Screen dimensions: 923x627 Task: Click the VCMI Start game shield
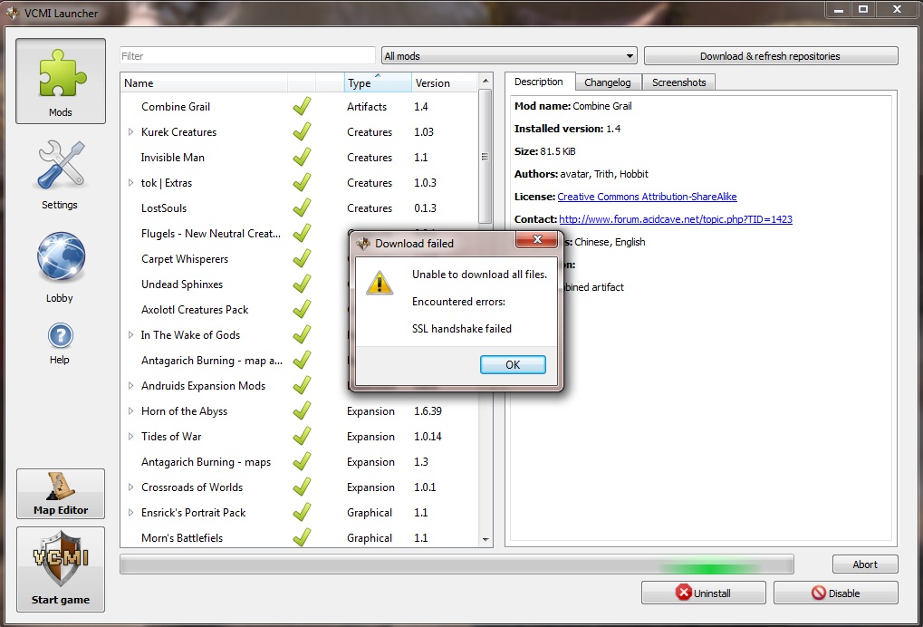coord(61,569)
